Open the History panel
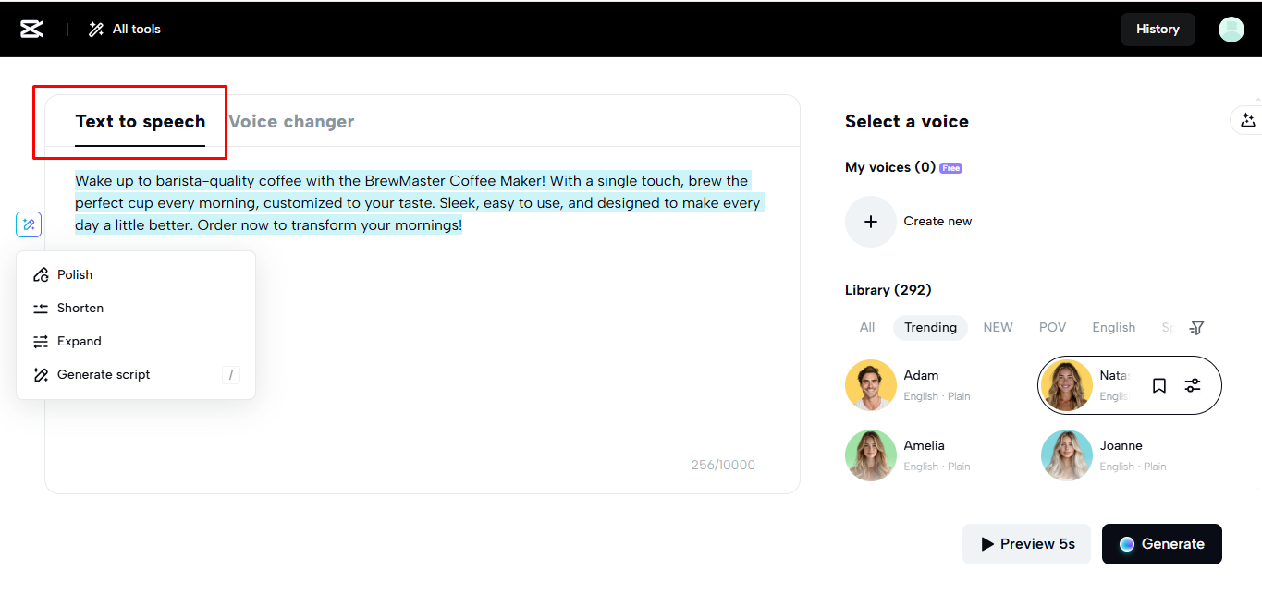 1158,29
